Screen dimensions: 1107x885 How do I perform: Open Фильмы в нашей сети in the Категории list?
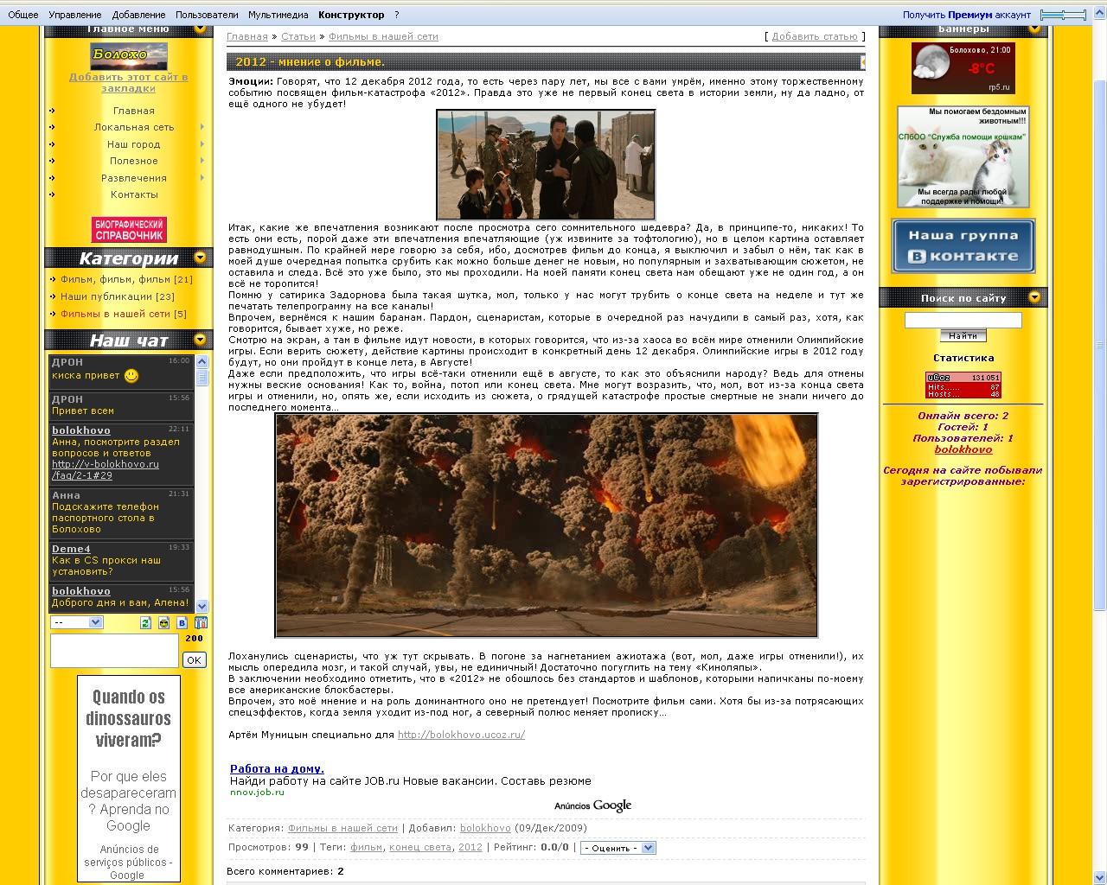pyautogui.click(x=115, y=314)
